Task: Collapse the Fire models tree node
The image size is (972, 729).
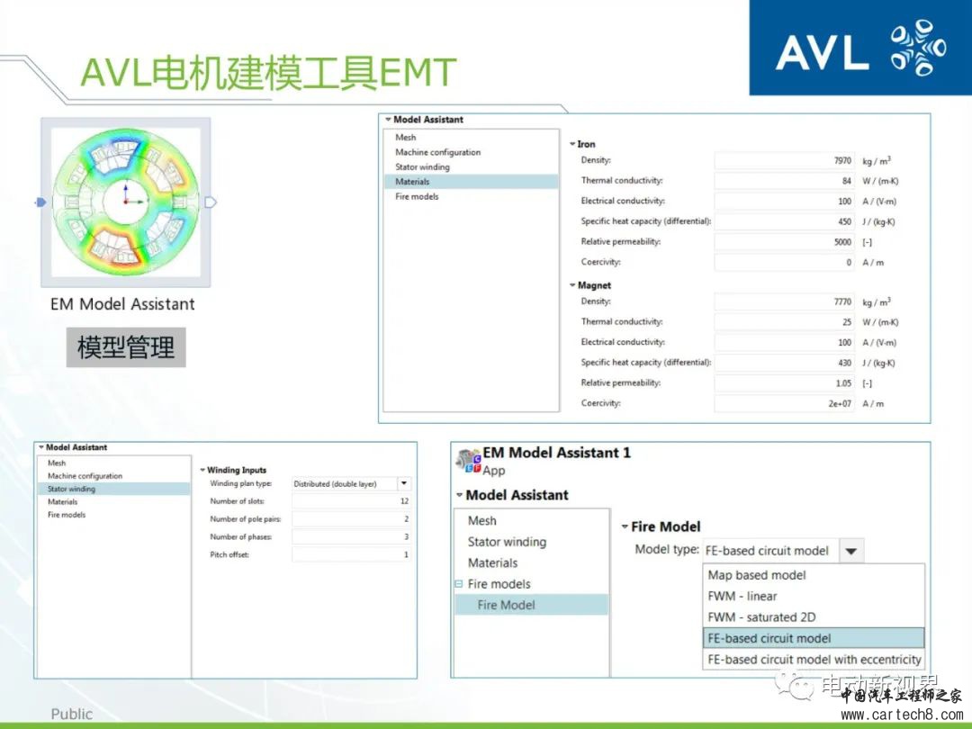Action: 459,584
